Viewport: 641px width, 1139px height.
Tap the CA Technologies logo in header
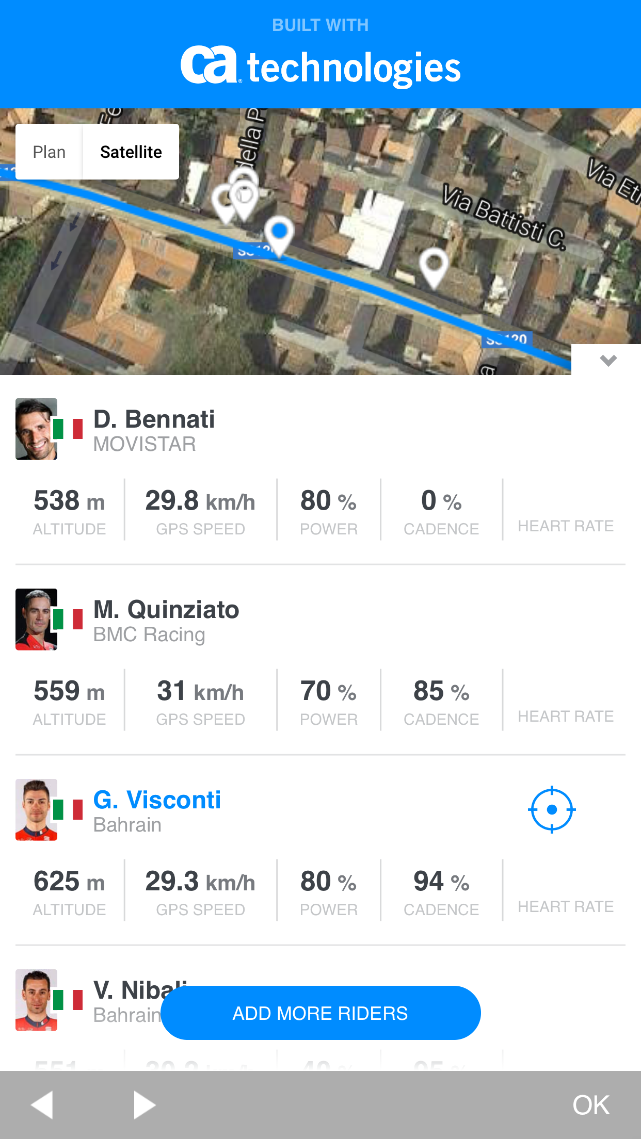click(x=320, y=66)
